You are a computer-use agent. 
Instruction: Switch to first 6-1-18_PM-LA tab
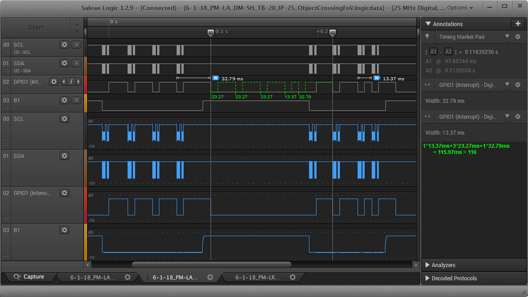pos(92,277)
